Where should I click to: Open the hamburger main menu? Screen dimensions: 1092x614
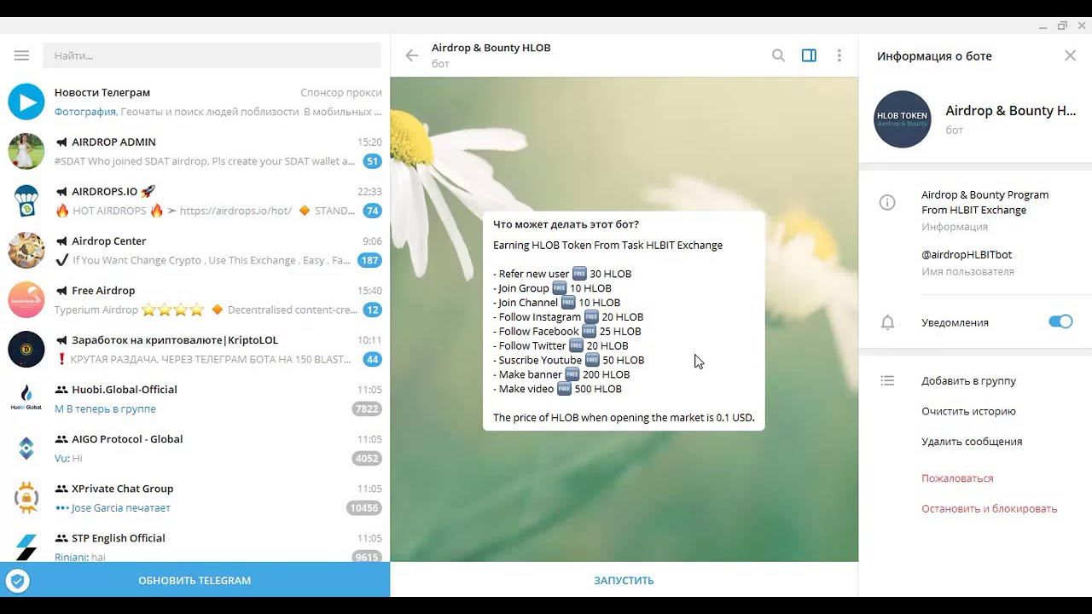[21, 55]
